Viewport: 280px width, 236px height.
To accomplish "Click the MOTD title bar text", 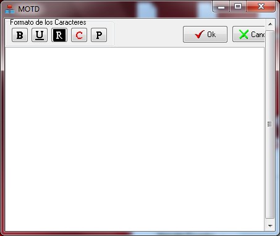I will click(x=28, y=9).
